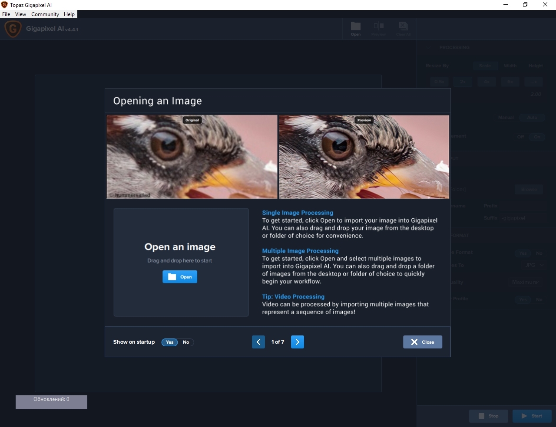Set the Profile option to Yes

pos(523,300)
